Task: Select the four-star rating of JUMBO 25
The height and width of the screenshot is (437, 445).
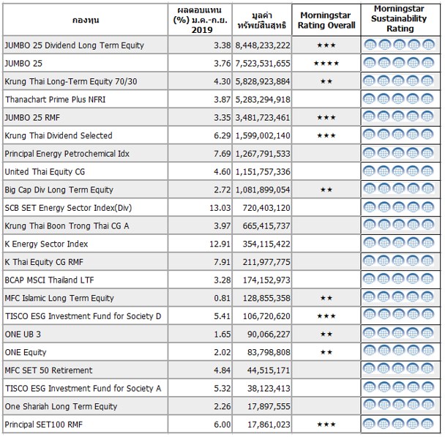Action: (x=326, y=63)
